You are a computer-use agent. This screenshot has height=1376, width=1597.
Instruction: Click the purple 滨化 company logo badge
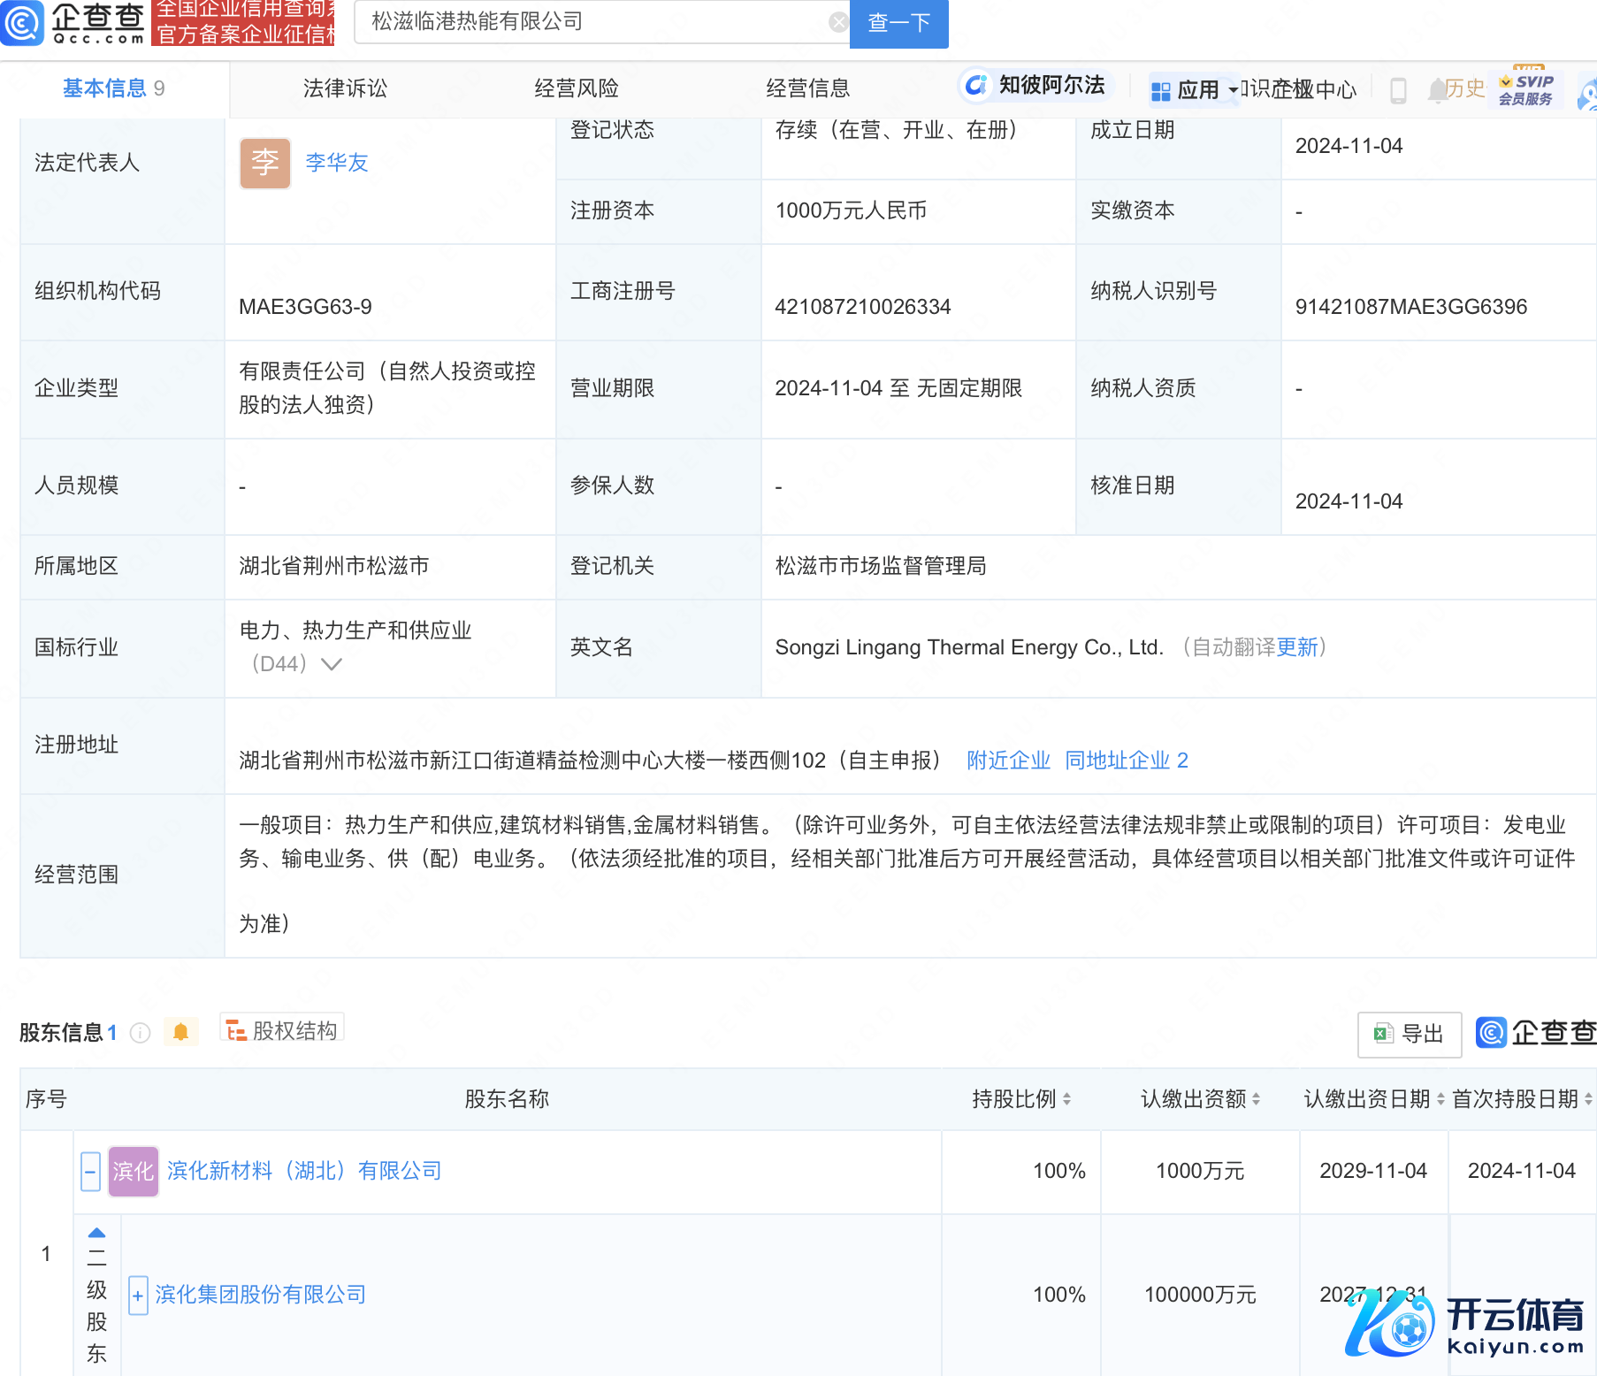point(133,1171)
